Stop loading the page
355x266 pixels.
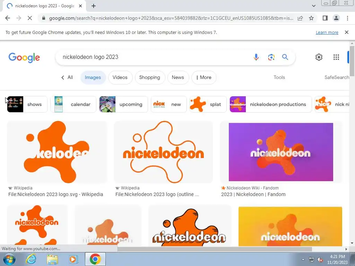tap(30, 18)
